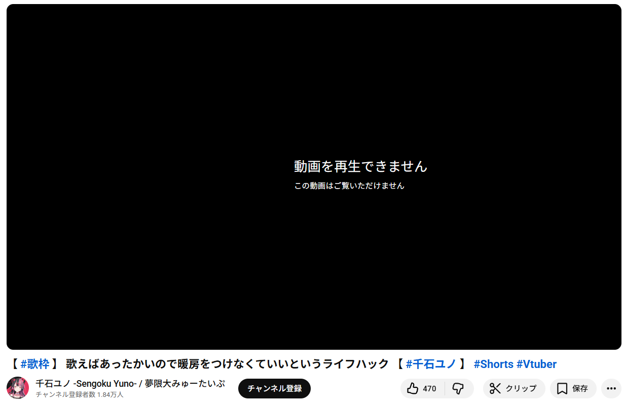The width and height of the screenshot is (624, 404).
Task: Open channel name 千石ユノ -Sengoku Yuno- link
Action: [130, 383]
